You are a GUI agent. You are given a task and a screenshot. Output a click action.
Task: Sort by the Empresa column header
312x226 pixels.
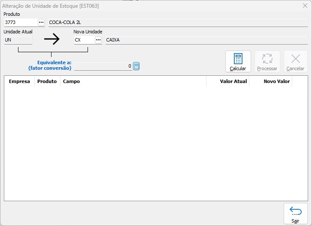coord(19,81)
